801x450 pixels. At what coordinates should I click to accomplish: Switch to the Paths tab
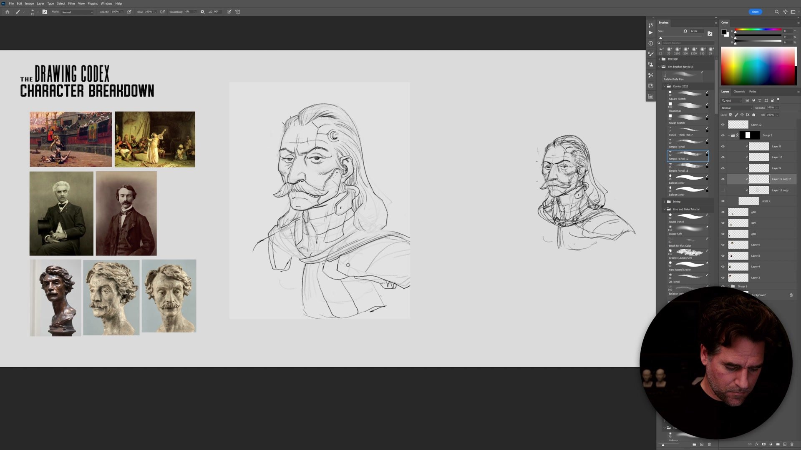752,92
